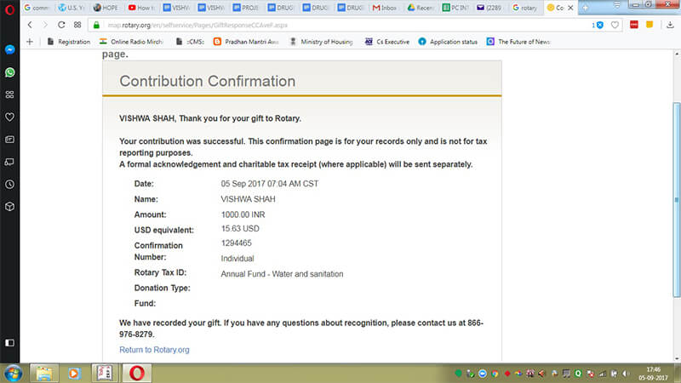Image resolution: width=681 pixels, height=383 pixels.
Task: Click the network signal tray icon
Action: 603,374
